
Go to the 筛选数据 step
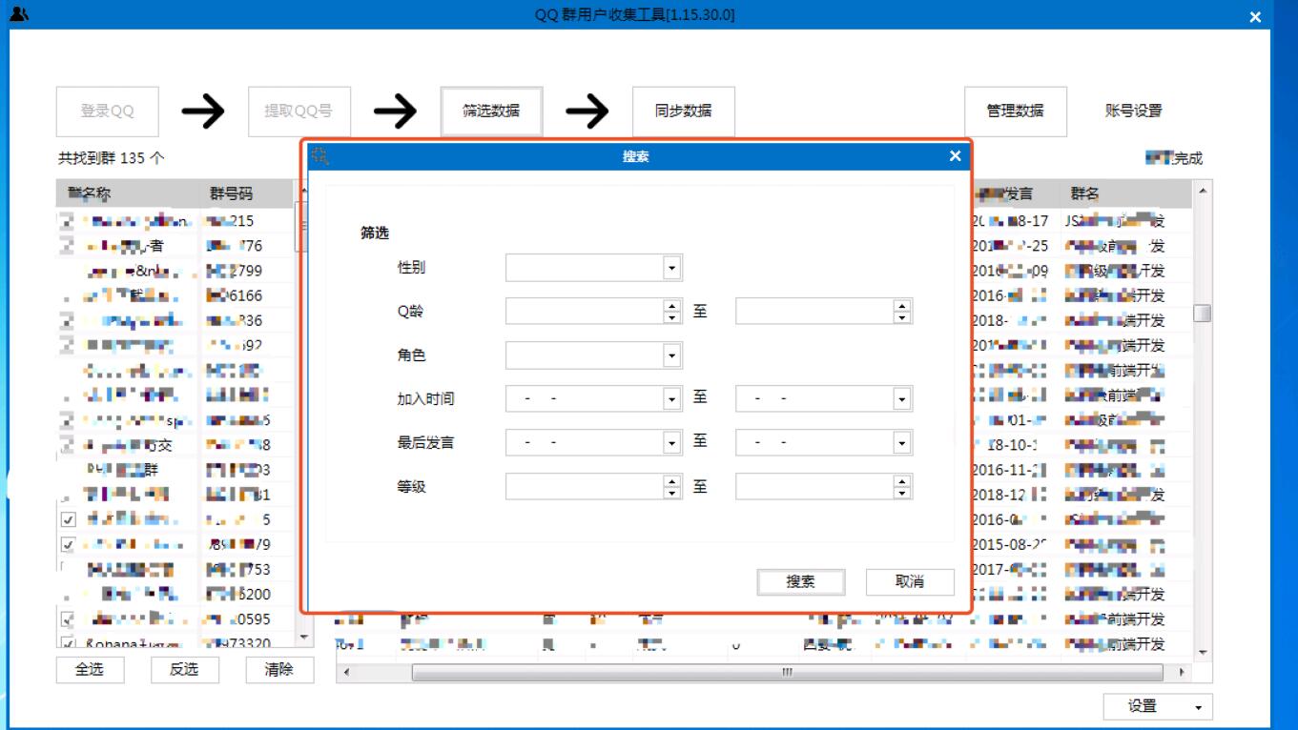tap(491, 111)
